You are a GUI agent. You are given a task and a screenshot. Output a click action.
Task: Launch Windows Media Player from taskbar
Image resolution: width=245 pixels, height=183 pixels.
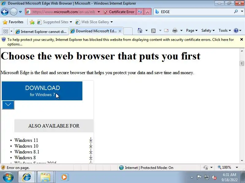point(64,177)
